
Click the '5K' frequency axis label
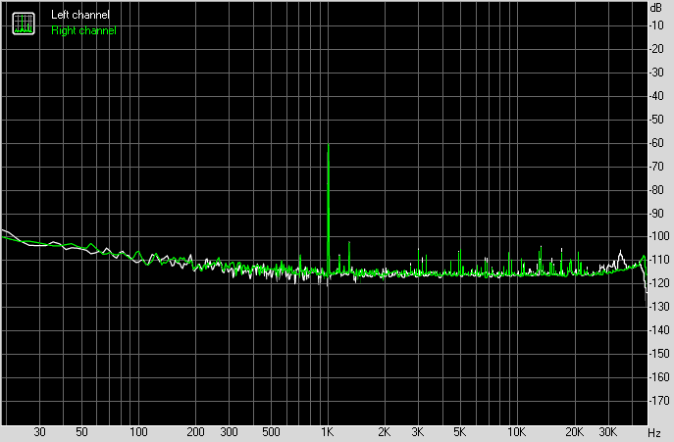tap(459, 432)
